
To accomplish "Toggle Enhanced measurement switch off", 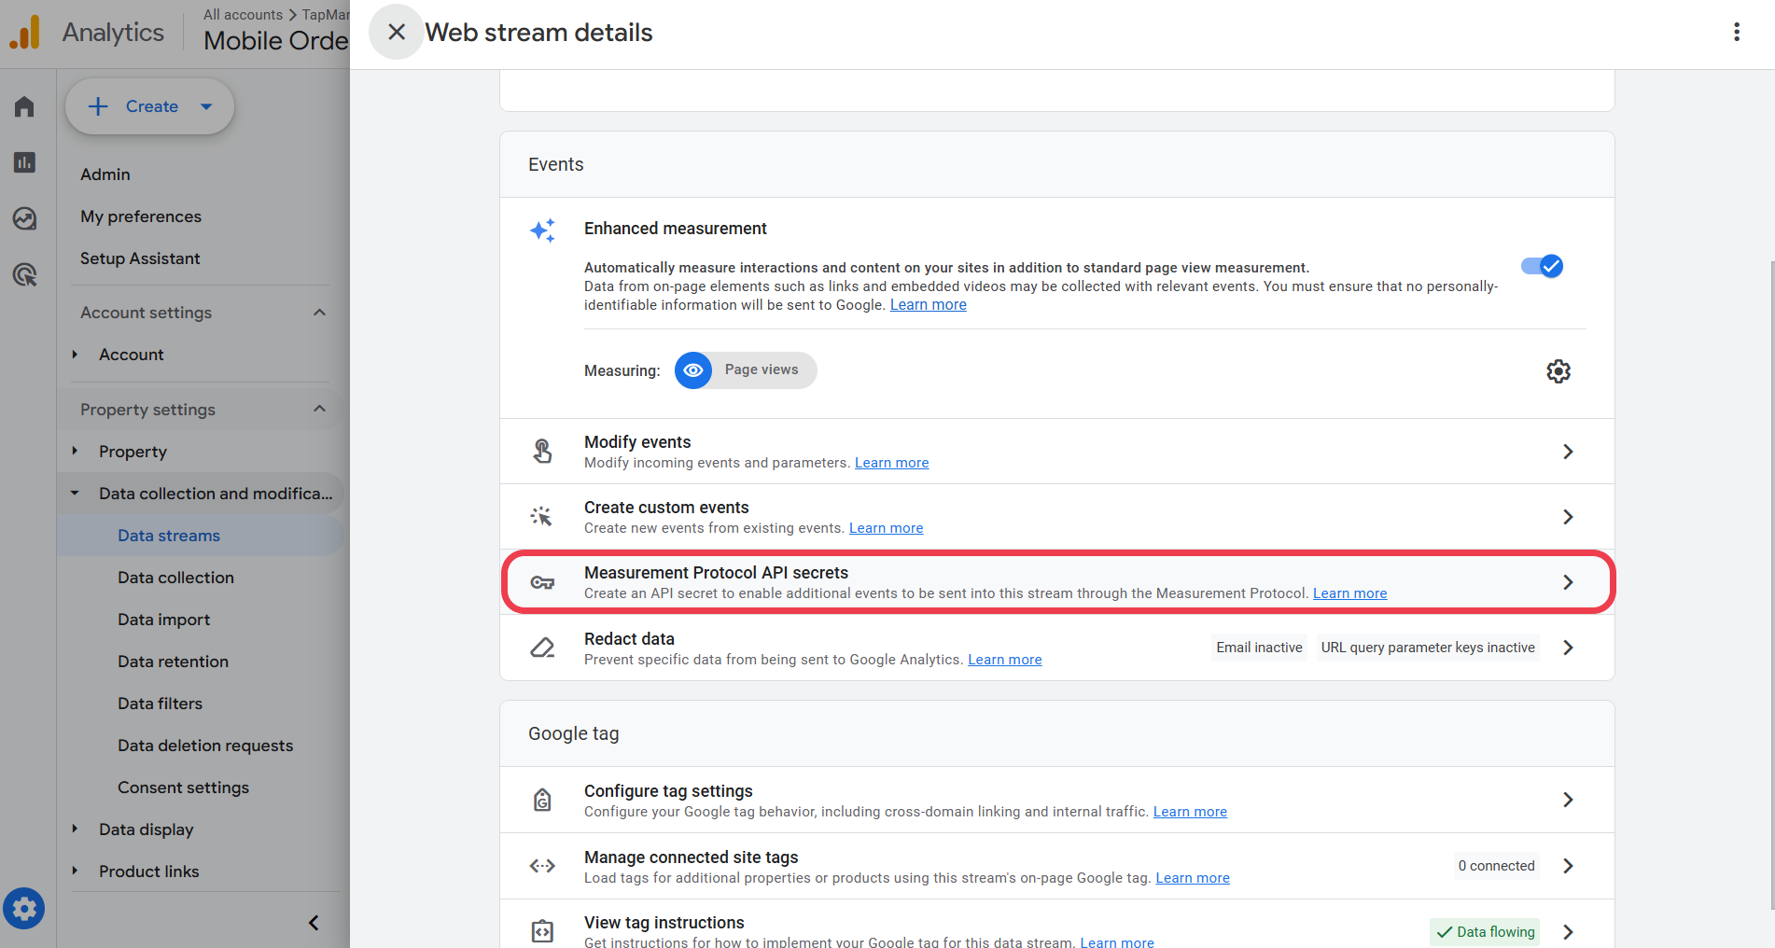I will point(1543,266).
